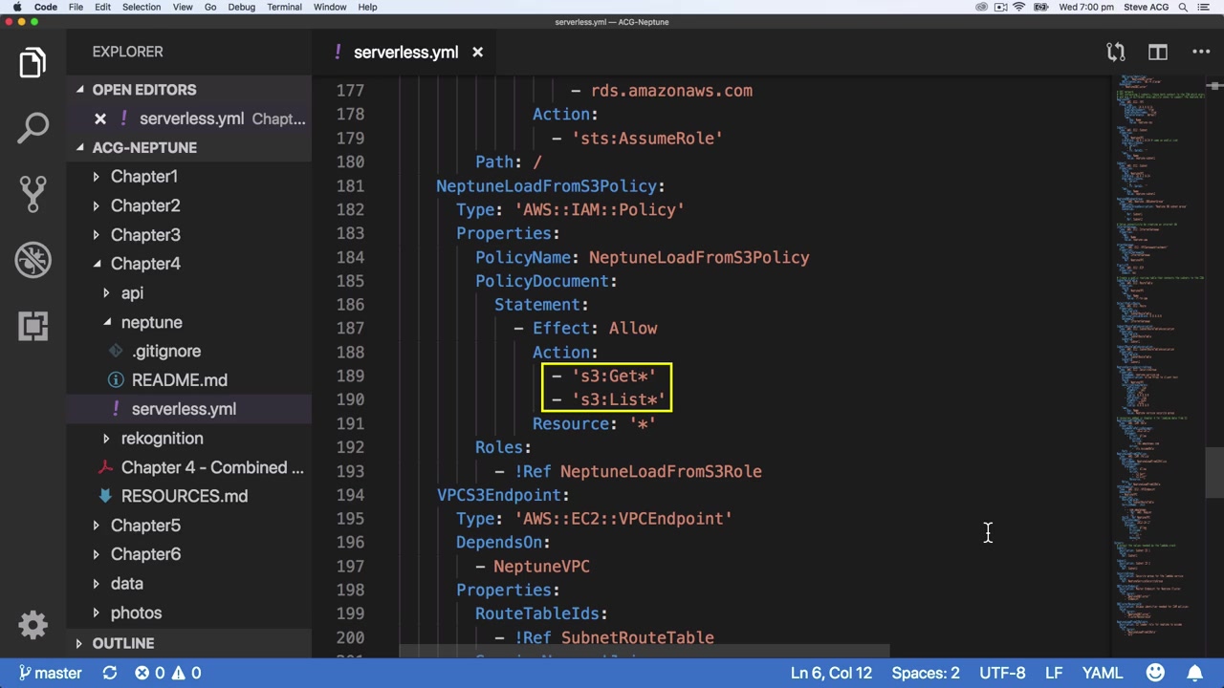1224x688 pixels.
Task: Change file encoding via UTF-8
Action: point(1002,673)
